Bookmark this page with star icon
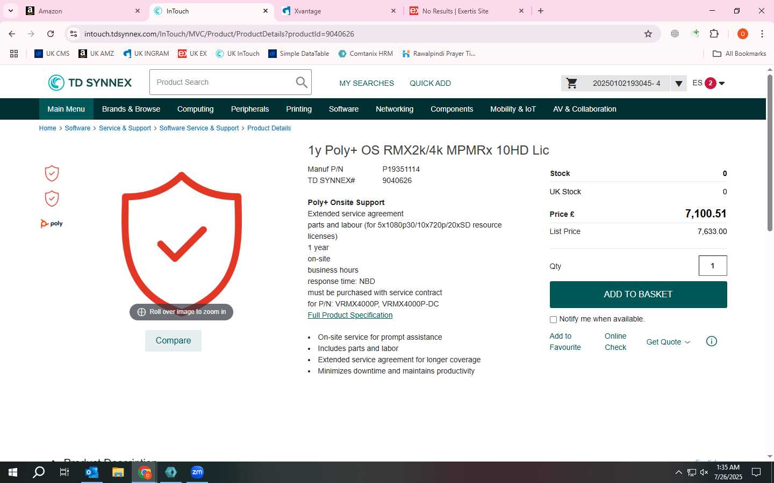The image size is (774, 483). pos(648,34)
